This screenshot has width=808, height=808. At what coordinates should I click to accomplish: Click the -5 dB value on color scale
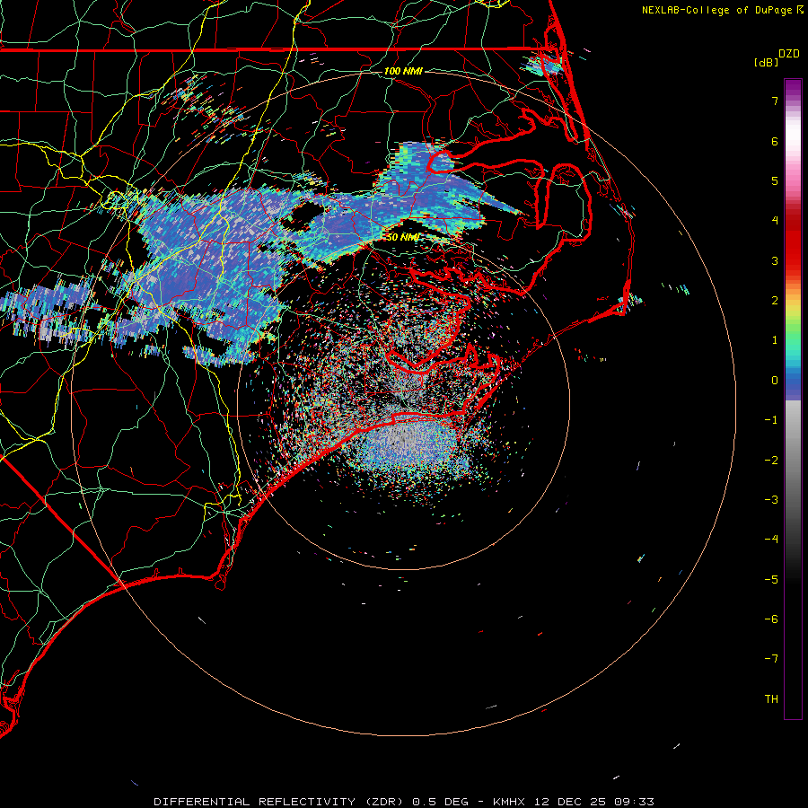(x=771, y=580)
